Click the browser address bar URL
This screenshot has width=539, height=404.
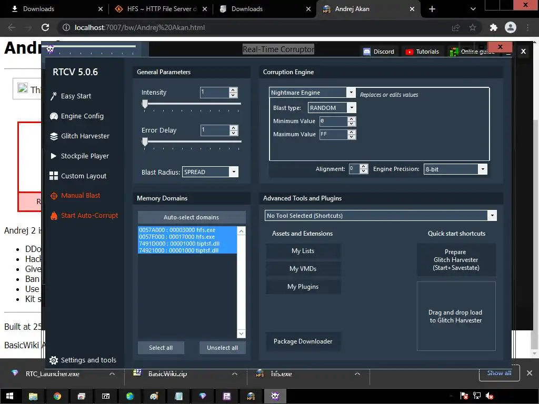click(x=139, y=27)
